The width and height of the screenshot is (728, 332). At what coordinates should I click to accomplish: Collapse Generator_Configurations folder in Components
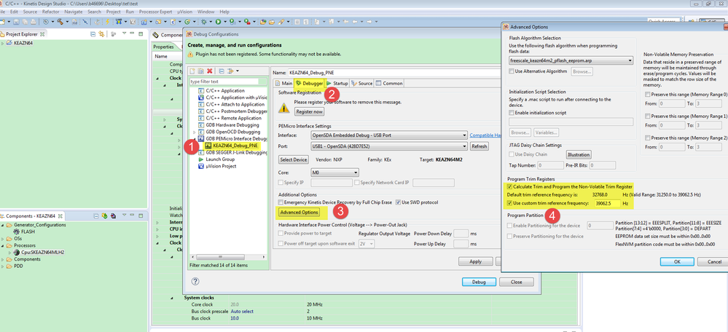click(x=3, y=225)
